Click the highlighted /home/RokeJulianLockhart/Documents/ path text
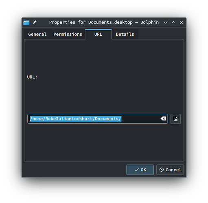Screen dimensions: 208x203 [75, 119]
